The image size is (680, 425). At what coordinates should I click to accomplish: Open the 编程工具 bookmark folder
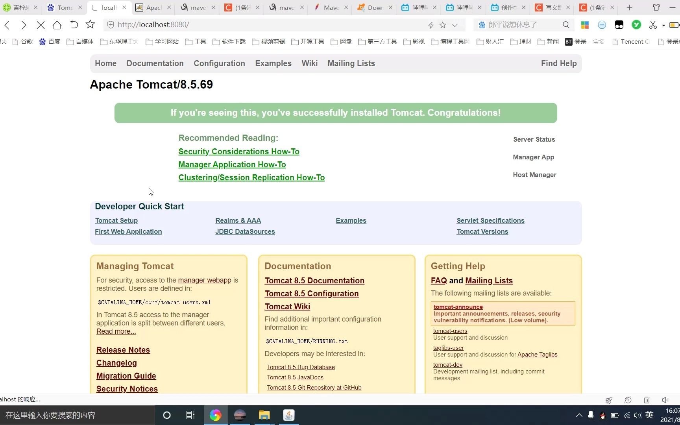450,42
